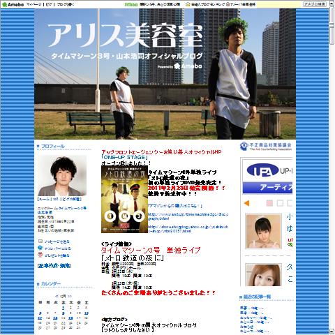Viewport: 335px width, 335px height.
Task: Click the first entry under the recent articles list
Action: 252,308
